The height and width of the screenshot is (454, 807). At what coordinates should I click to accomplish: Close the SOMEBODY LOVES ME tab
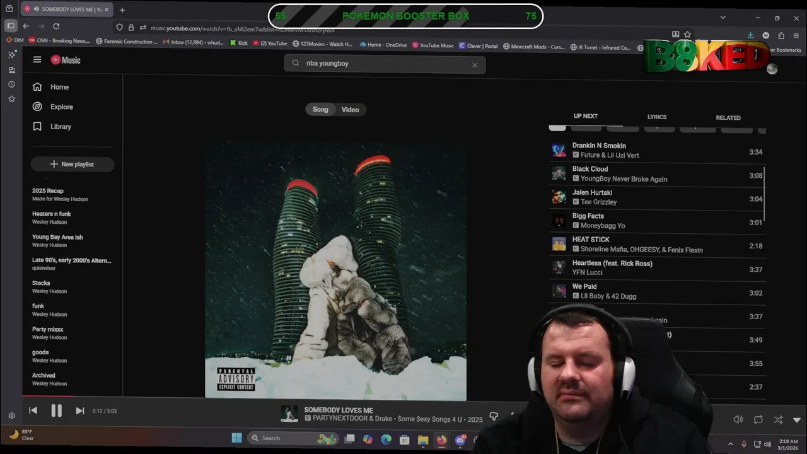(x=107, y=9)
